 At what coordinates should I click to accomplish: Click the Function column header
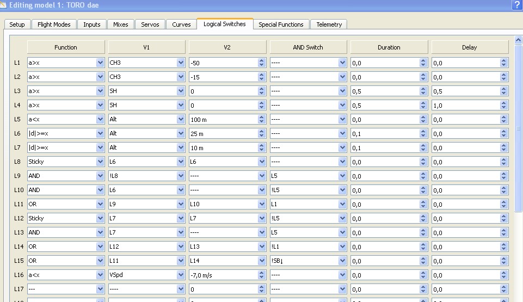pos(66,47)
